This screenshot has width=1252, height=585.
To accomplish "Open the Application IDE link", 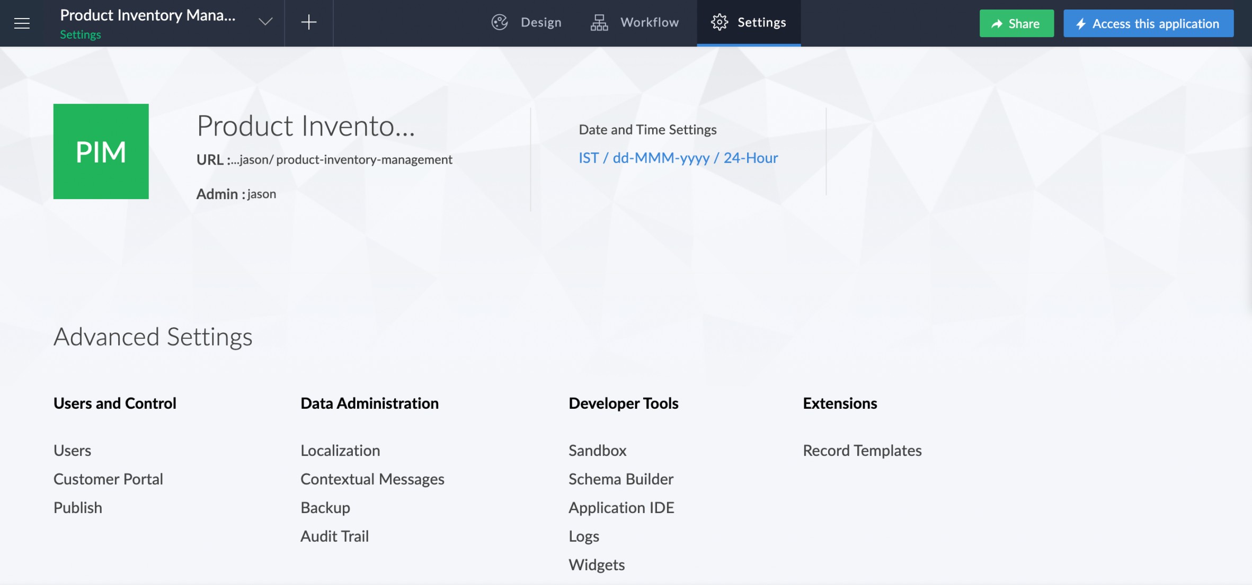I will [621, 508].
